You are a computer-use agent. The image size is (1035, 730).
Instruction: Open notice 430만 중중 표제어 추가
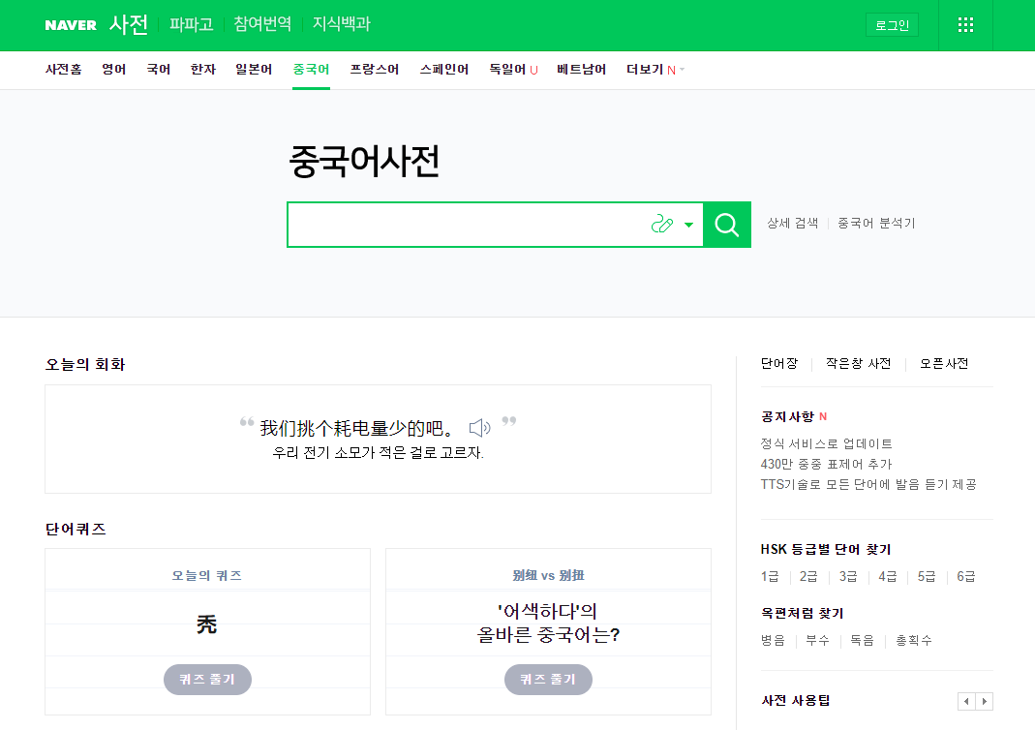[826, 464]
